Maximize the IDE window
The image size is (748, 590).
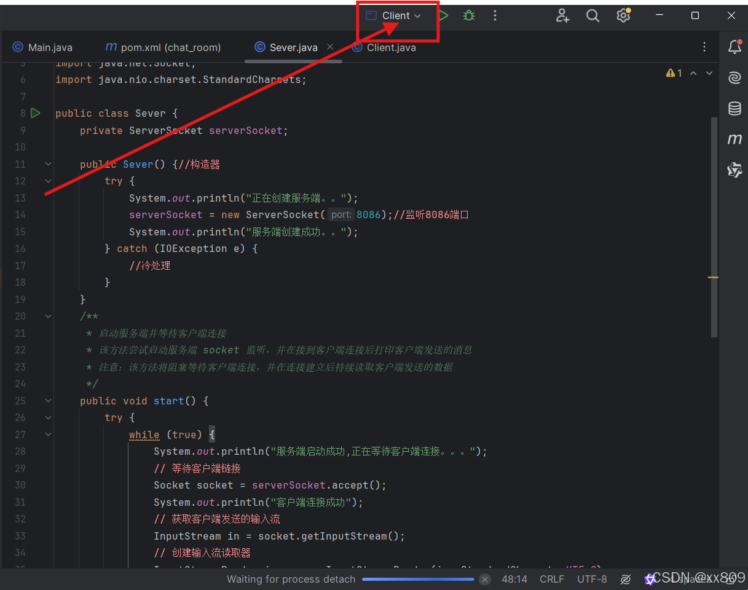[695, 16]
